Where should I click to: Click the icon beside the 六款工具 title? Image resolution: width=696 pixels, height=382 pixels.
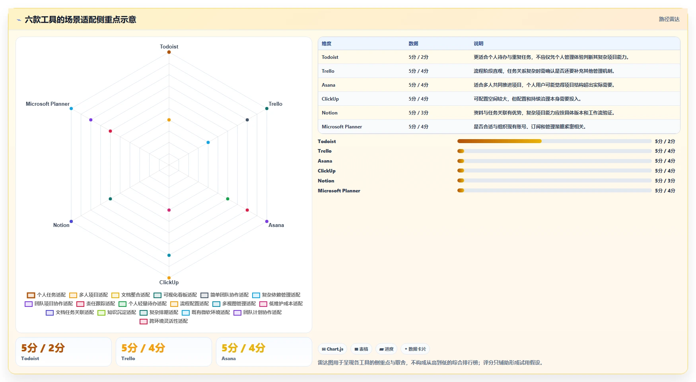click(x=19, y=20)
